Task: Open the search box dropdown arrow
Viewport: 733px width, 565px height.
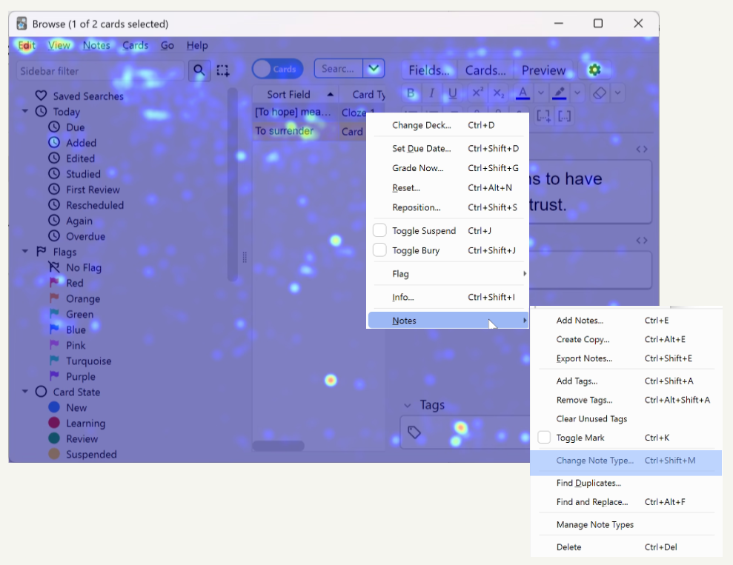Action: (x=374, y=69)
